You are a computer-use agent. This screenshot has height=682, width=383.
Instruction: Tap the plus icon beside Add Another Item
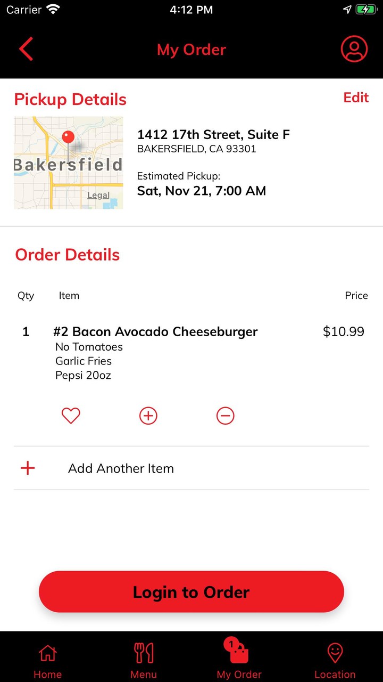28,468
